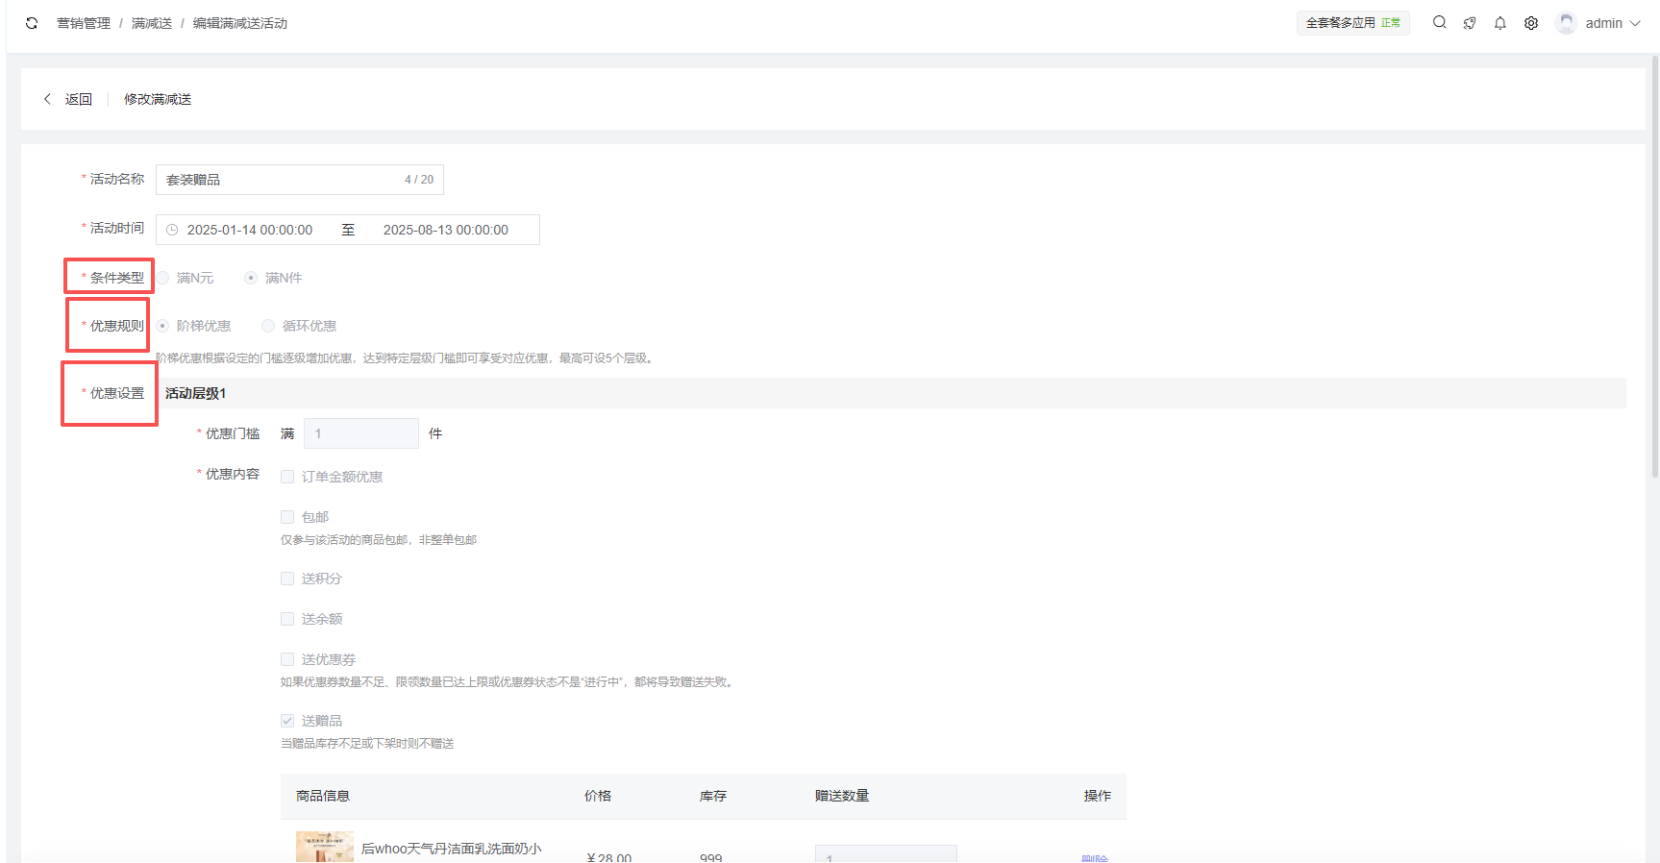1660x863 pixels.
Task: Go to 营销管理 in the breadcrumb
Action: pos(84,23)
